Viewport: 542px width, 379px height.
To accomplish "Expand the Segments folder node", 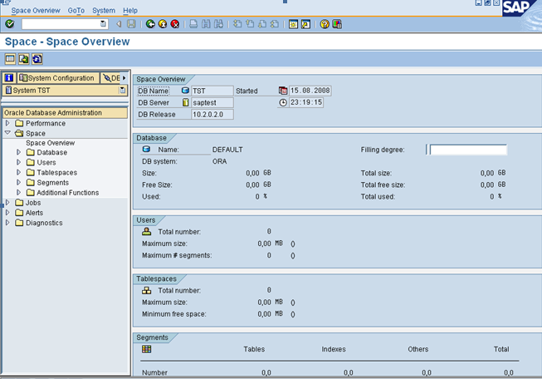I will tap(18, 182).
